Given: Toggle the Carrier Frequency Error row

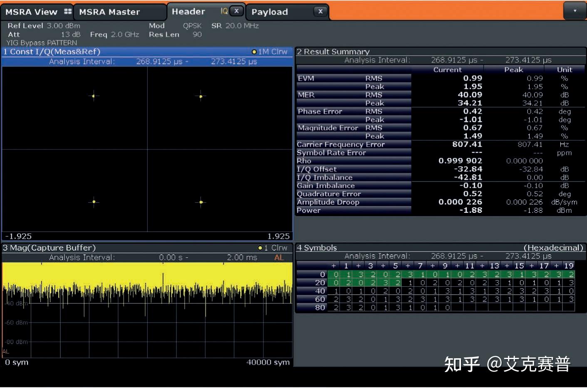Looking at the screenshot, I should tap(340, 144).
